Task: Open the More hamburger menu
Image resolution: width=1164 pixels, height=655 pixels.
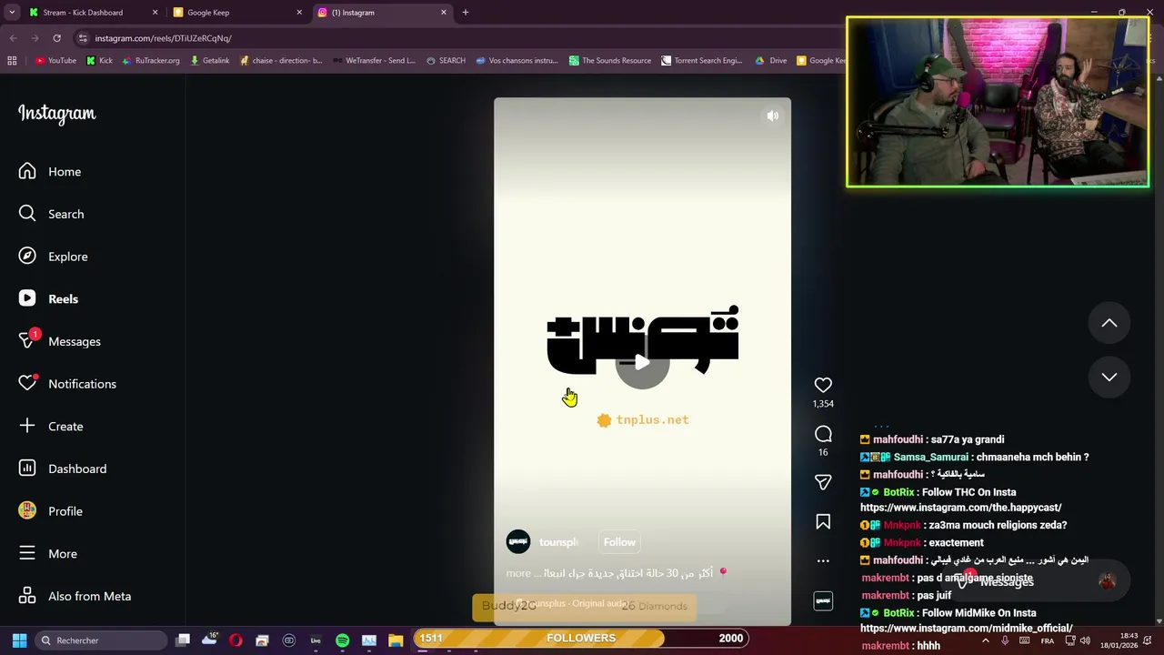Action: coord(48,553)
